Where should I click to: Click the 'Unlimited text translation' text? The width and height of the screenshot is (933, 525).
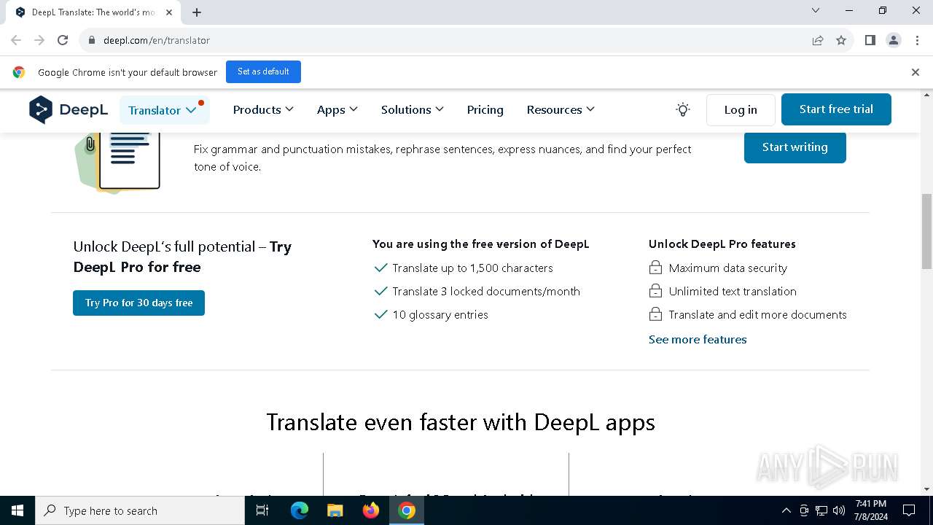pos(733,291)
